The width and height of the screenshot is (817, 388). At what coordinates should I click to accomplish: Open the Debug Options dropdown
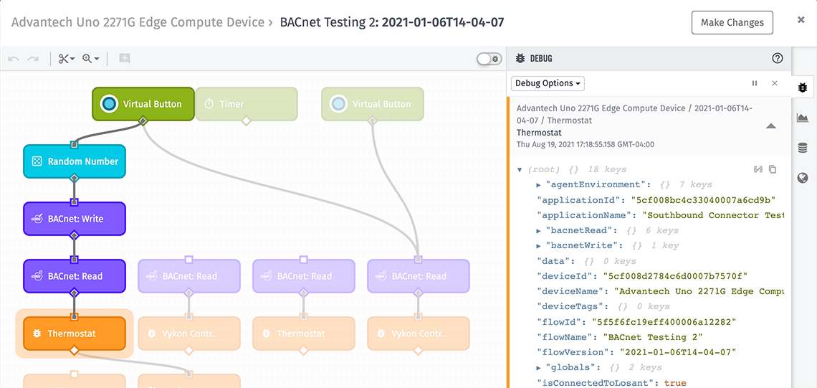click(x=548, y=83)
